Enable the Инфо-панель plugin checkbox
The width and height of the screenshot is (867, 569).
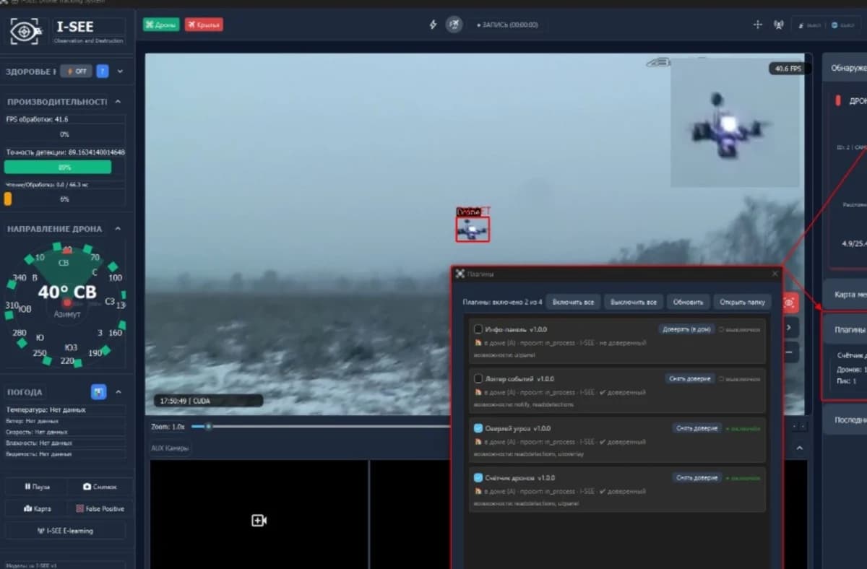(478, 329)
